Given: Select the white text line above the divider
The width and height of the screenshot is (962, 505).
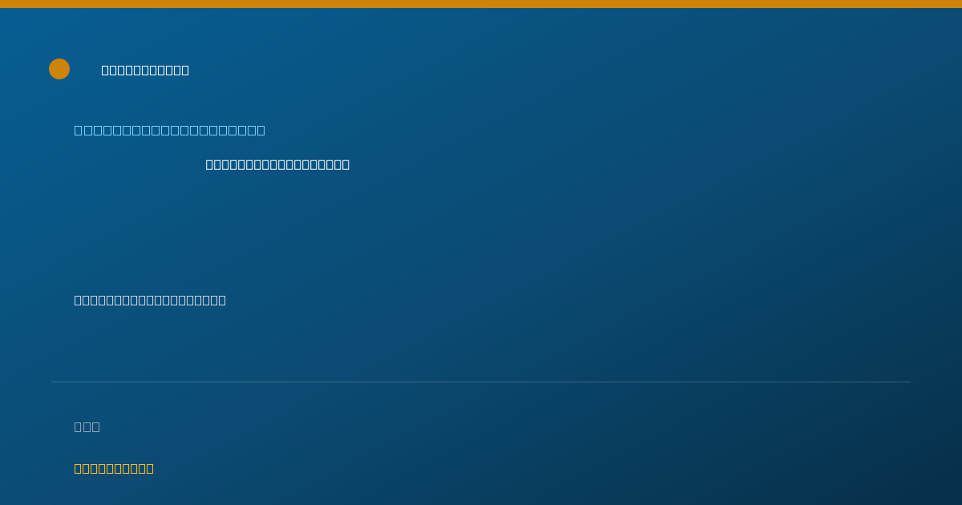Looking at the screenshot, I should click(150, 300).
